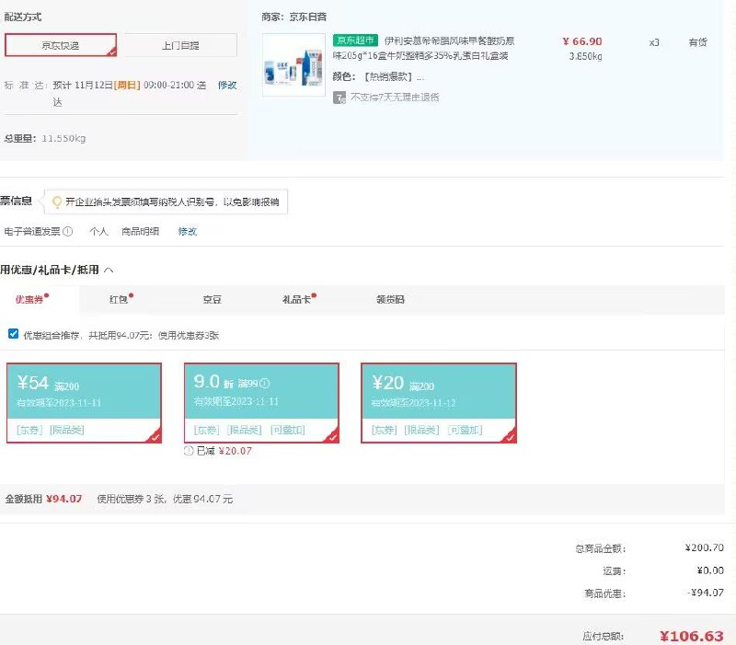736x645 pixels.
Task: Click info icon beside 电子普通发票
Action: (67, 232)
